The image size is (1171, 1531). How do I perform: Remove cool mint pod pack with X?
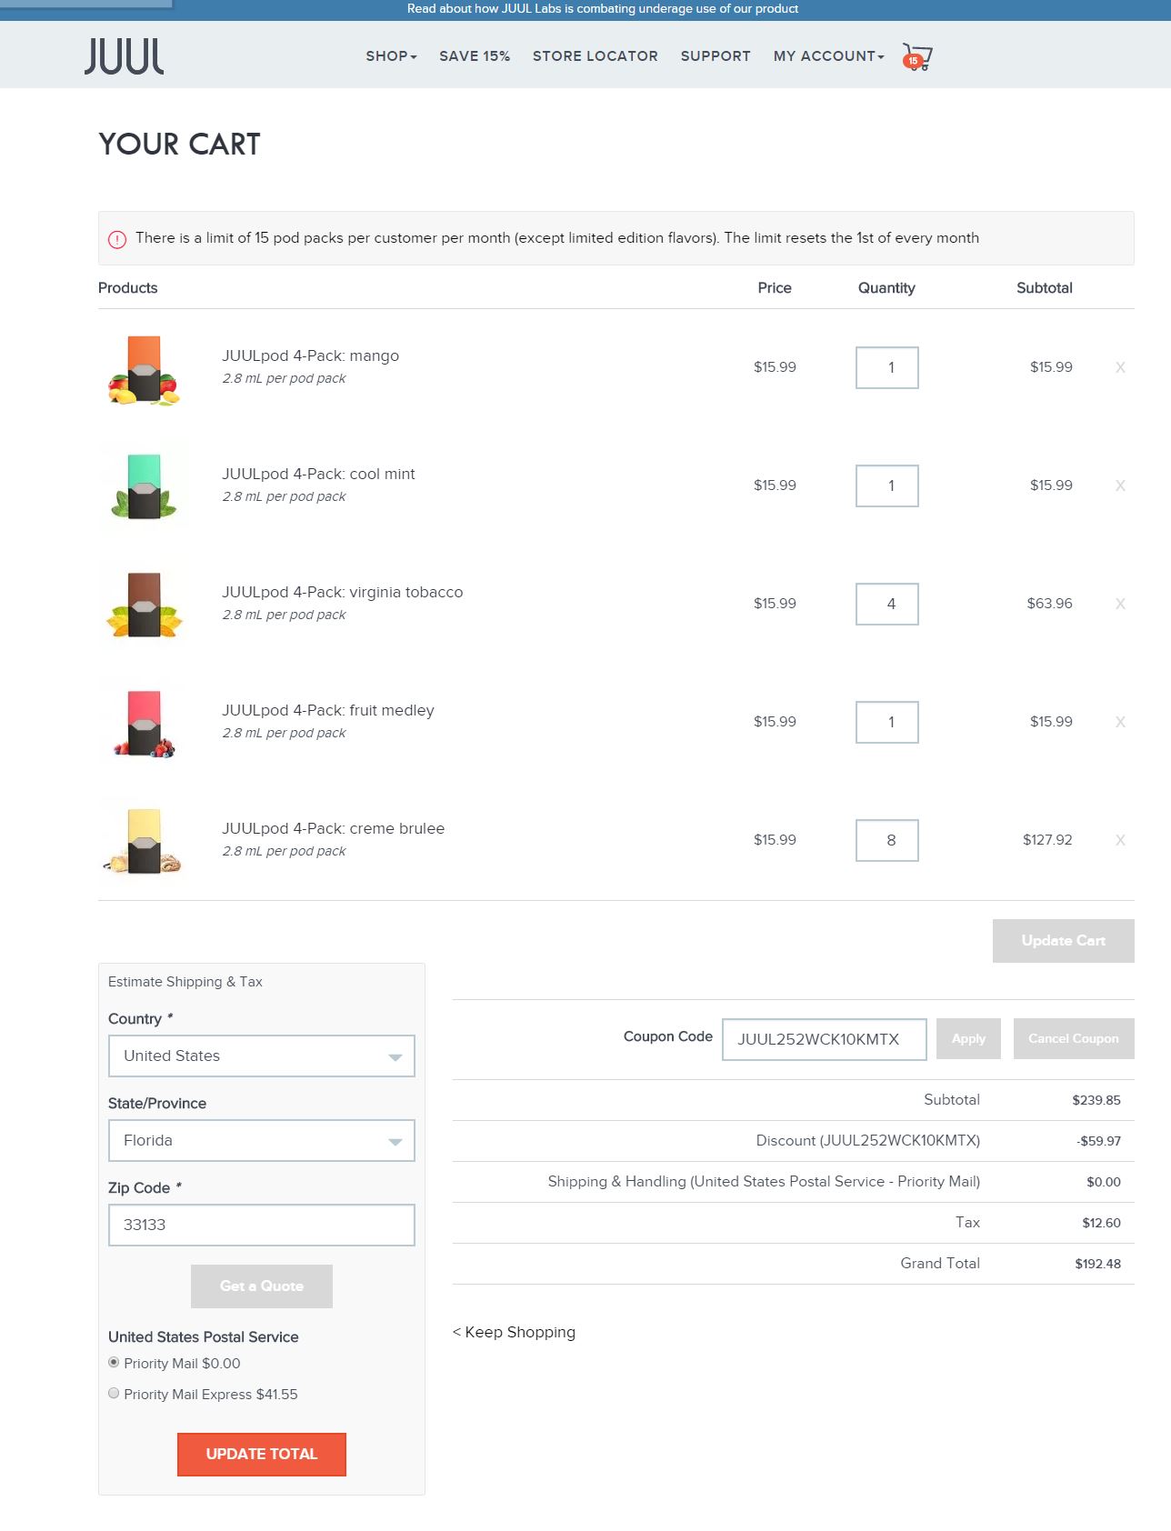(1120, 485)
